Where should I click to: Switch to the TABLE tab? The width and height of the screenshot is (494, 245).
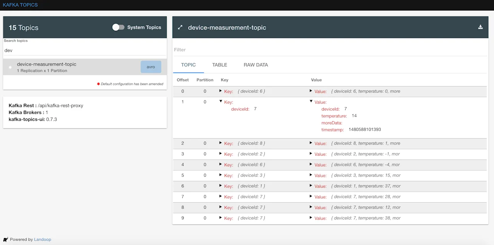point(220,65)
